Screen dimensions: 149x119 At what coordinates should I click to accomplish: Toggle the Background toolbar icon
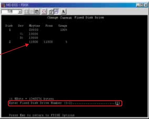tap(57, 12)
